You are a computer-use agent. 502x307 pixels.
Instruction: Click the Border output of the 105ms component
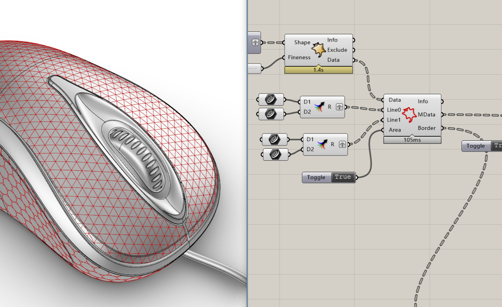coord(427,128)
